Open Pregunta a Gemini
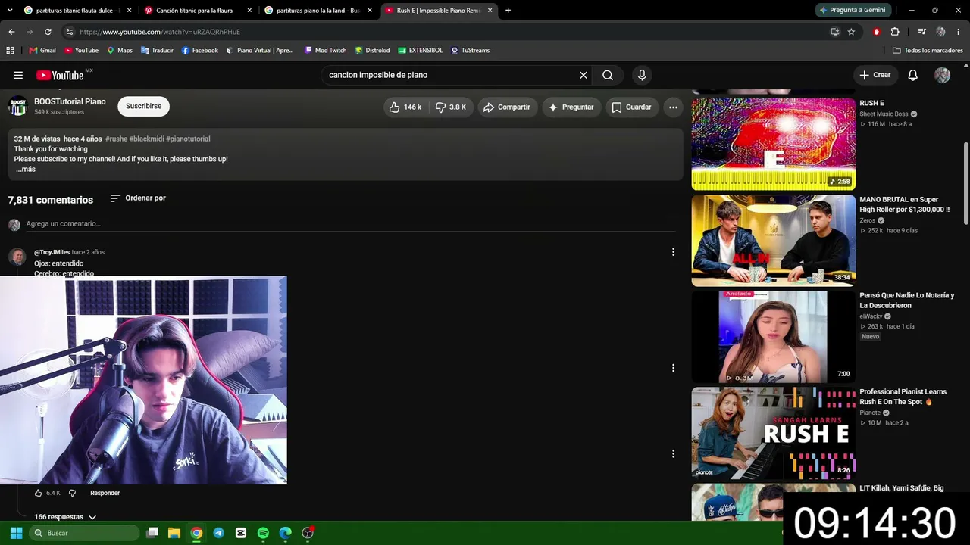 pos(853,11)
